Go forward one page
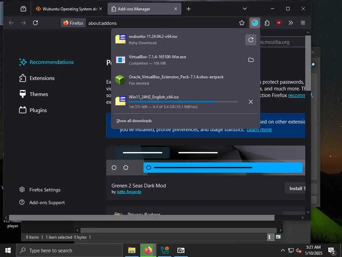The height and width of the screenshot is (257, 342). tap(23, 23)
